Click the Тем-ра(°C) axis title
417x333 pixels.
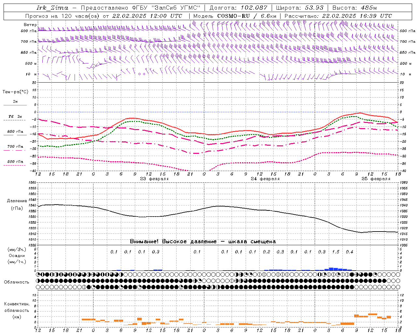[15, 92]
